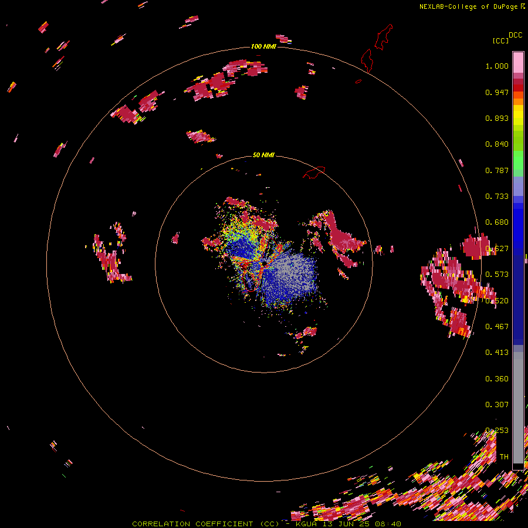Select the 0.680 scale value

pyautogui.click(x=497, y=222)
